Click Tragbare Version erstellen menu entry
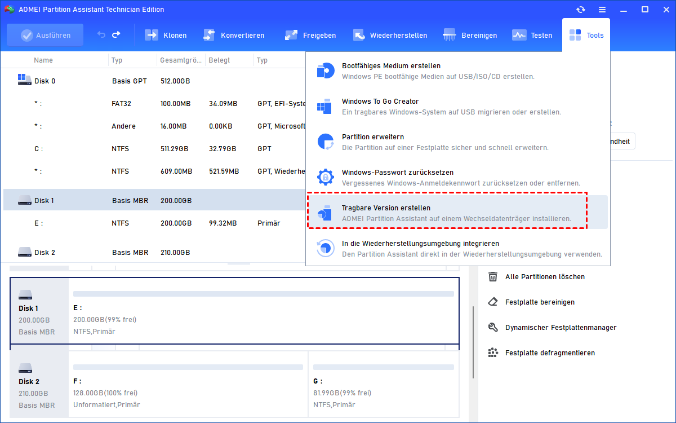This screenshot has height=423, width=676. (x=386, y=208)
